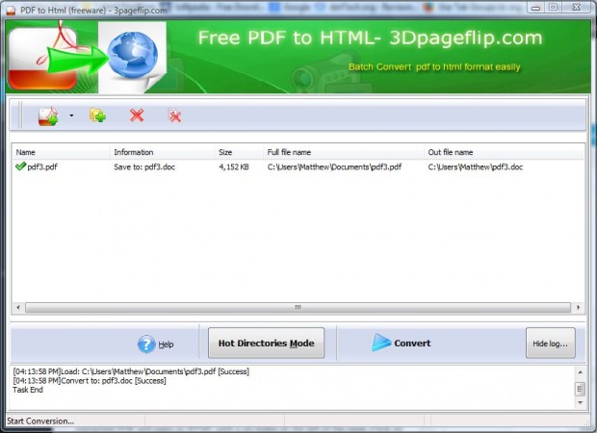Maximize the PDF to Html window
The image size is (597, 433).
point(554,8)
